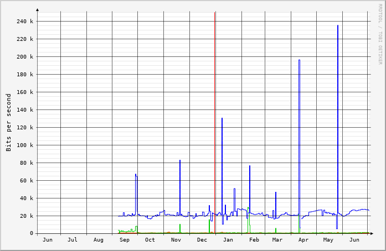Click the 'Jan' month label
386x251 pixels.
pos(228,240)
